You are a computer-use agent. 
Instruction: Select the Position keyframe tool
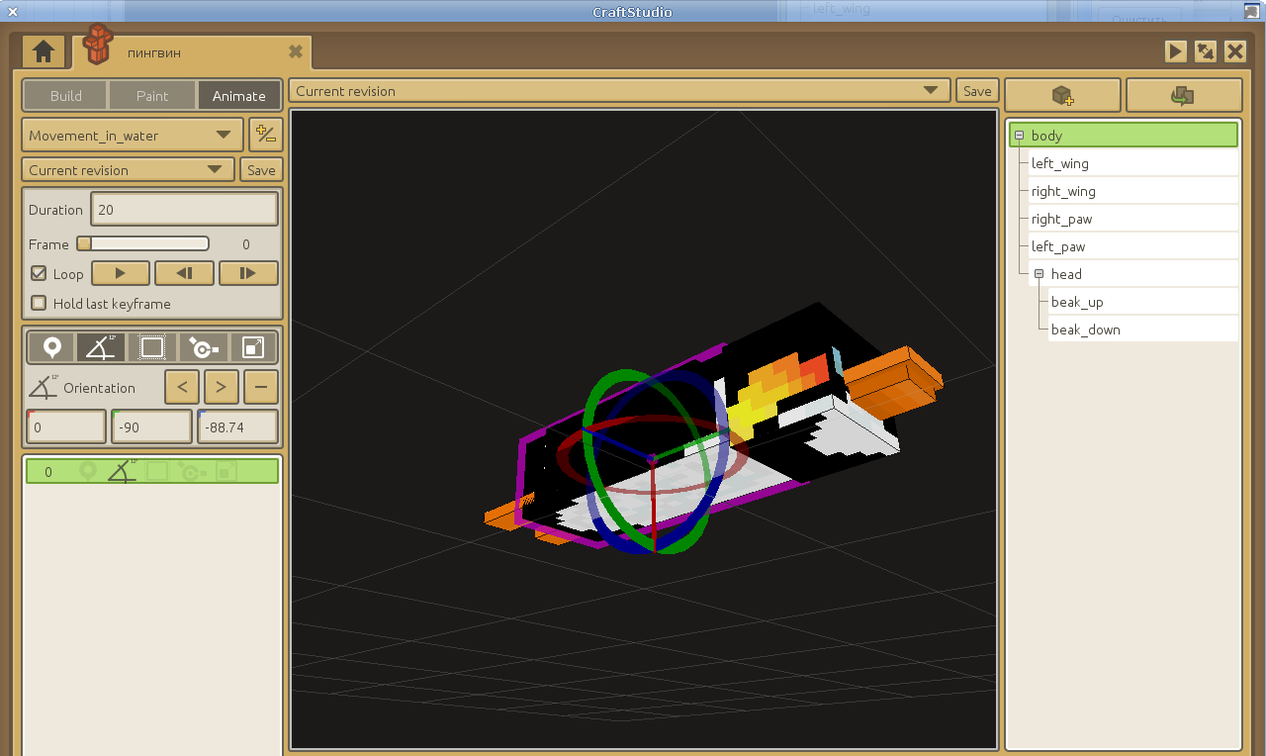tap(52, 347)
